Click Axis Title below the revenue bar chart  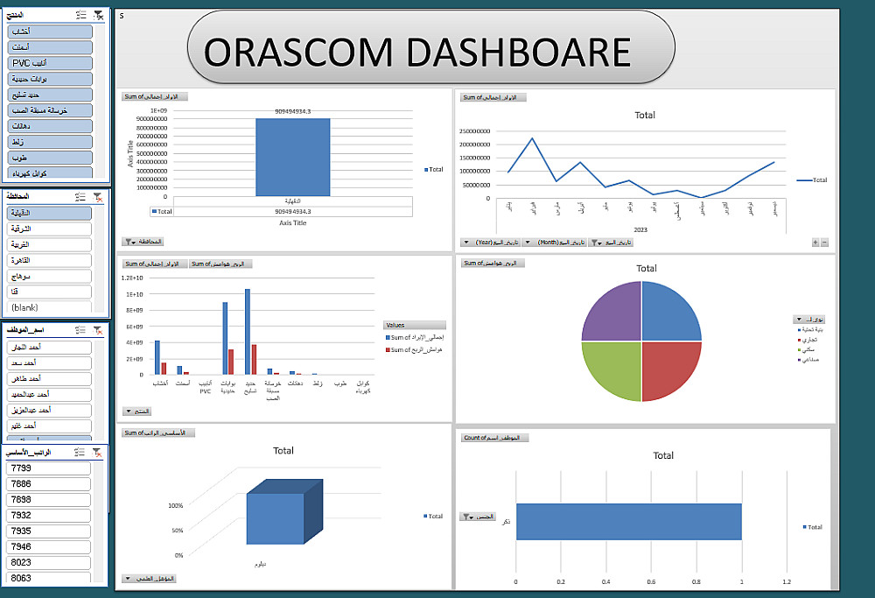(x=293, y=222)
